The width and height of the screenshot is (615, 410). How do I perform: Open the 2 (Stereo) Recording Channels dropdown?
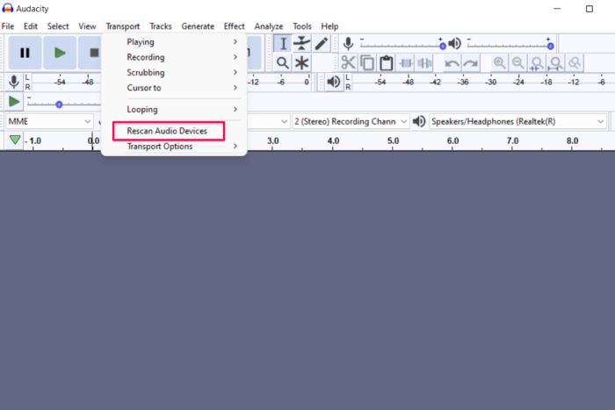point(351,121)
